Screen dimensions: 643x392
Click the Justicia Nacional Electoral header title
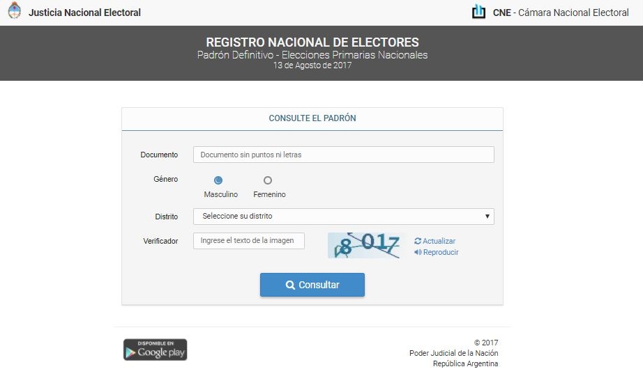(x=84, y=12)
